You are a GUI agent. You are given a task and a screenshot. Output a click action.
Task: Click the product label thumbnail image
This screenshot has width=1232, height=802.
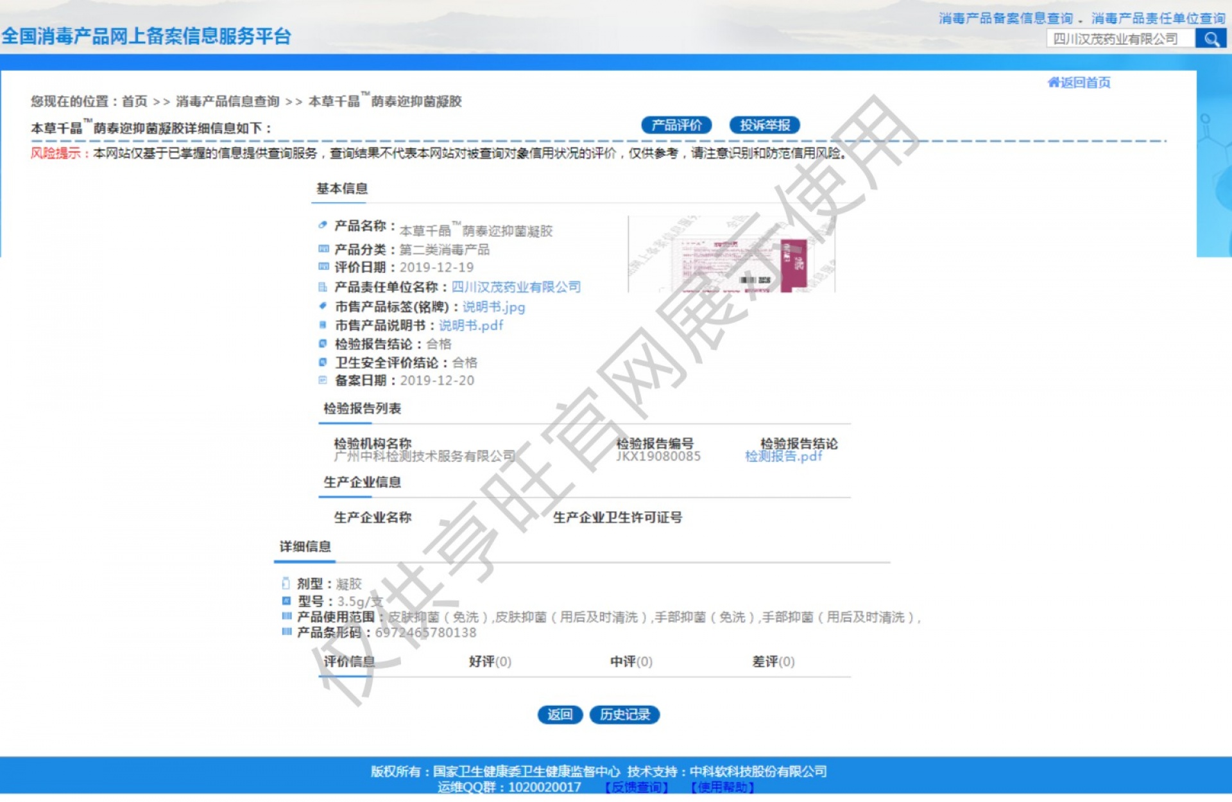(732, 255)
